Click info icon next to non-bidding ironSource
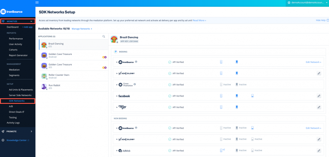Viewport: 329px width, 157px height. coord(136,128)
